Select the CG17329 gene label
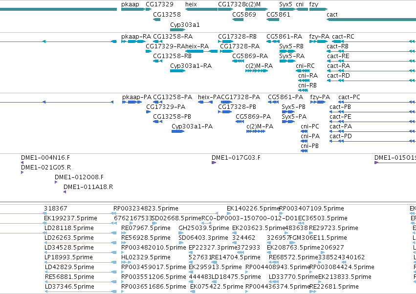This screenshot has height=294, width=416. (x=159, y=4)
